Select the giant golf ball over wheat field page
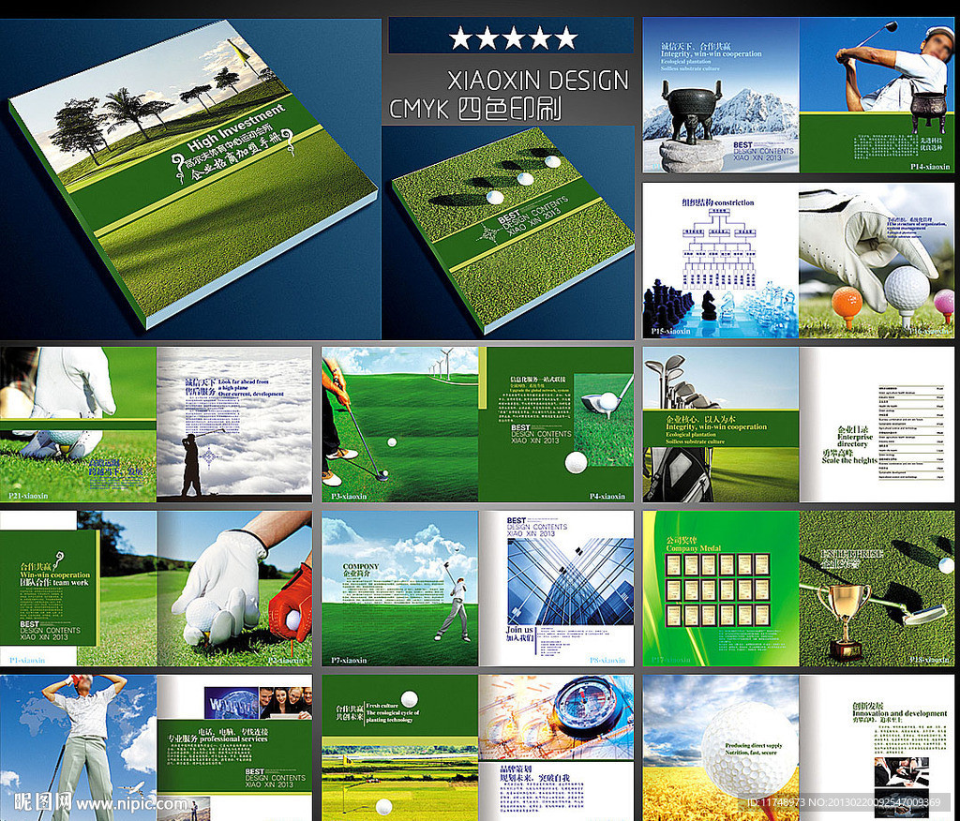Viewport: 960px width, 821px height. tap(721, 748)
